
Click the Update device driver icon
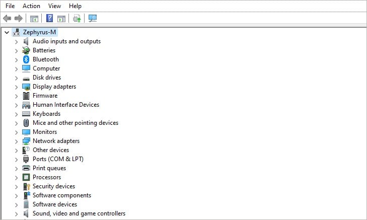click(x=77, y=18)
